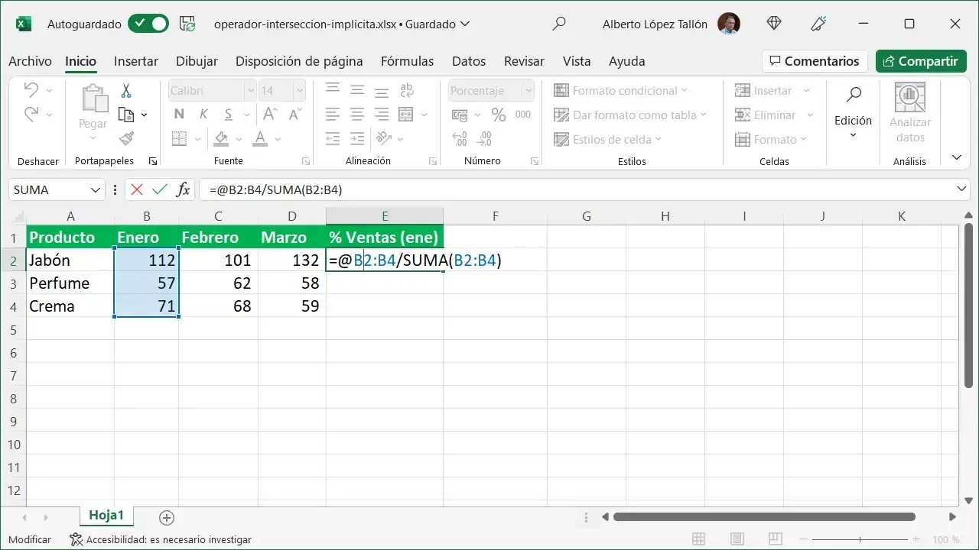The height and width of the screenshot is (550, 979).
Task: Open the Color de relleno swatch
Action: pos(222,139)
